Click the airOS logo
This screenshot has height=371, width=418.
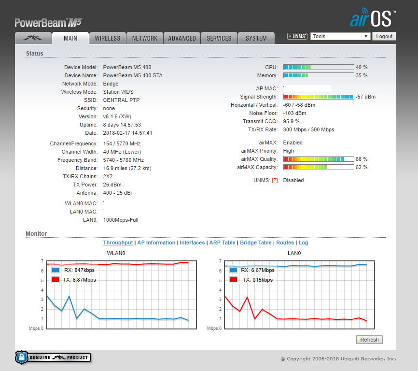point(373,17)
